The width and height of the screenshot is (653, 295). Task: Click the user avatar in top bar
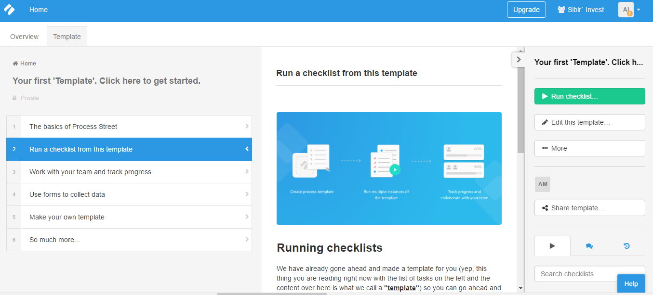point(626,10)
